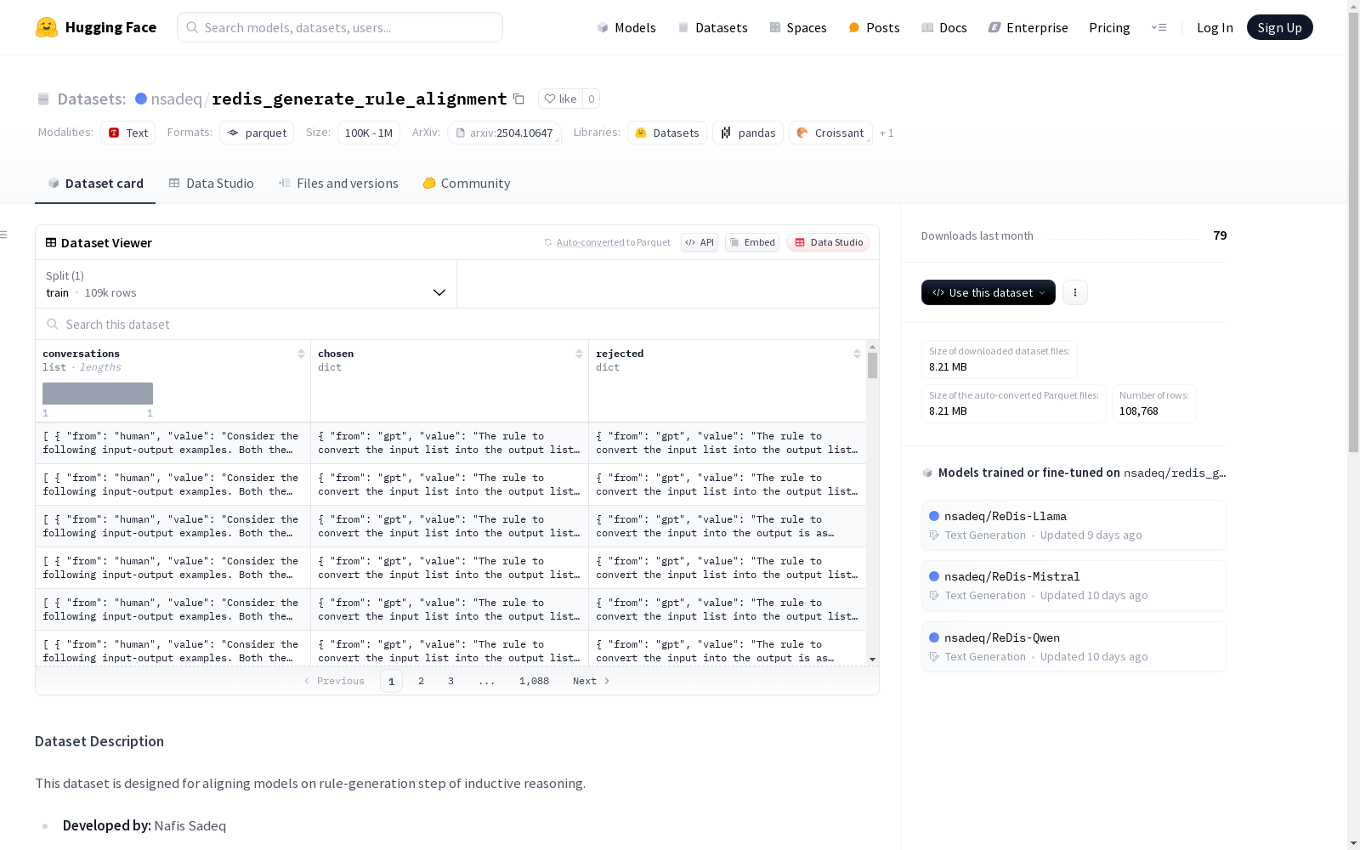Click the Embed button
The width and height of the screenshot is (1360, 850).
pyautogui.click(x=752, y=242)
